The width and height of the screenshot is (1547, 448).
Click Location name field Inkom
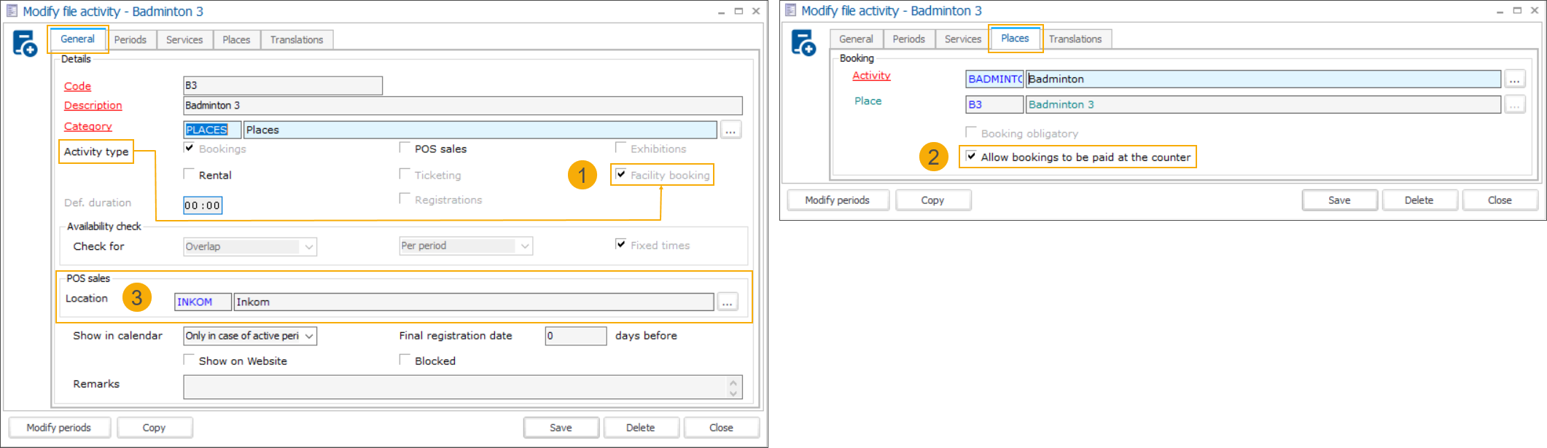coord(474,302)
